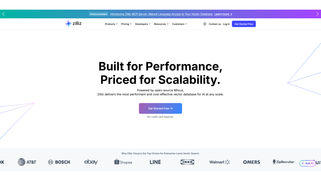Open the Ask AI chat widget

tap(308, 163)
